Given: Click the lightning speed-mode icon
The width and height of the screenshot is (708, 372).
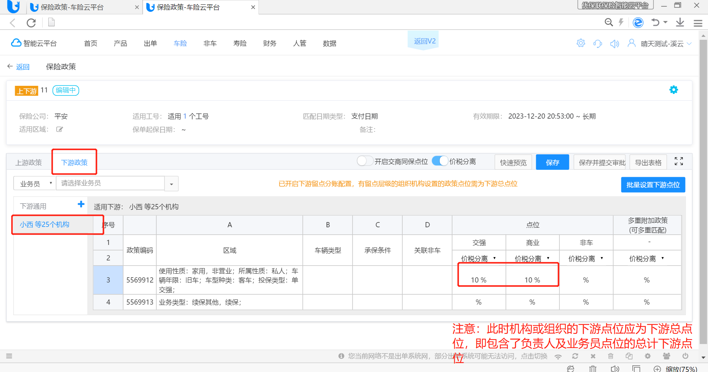Looking at the screenshot, I should click(621, 22).
